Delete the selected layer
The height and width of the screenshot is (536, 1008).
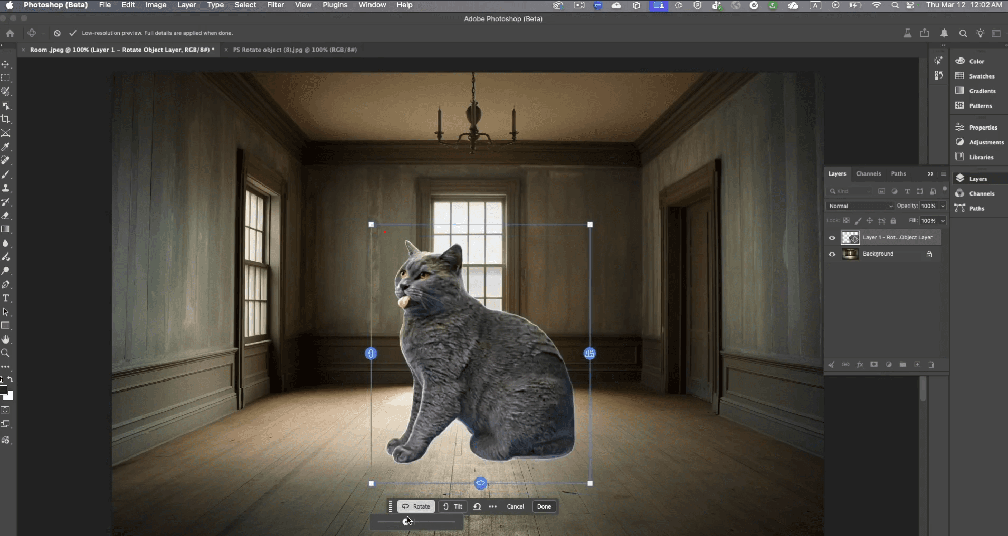tap(932, 365)
